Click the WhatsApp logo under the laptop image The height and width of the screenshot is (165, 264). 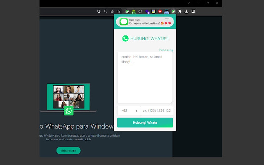tap(69, 111)
